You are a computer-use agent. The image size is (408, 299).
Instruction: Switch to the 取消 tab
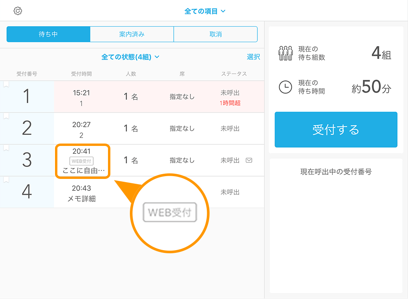tap(216, 34)
